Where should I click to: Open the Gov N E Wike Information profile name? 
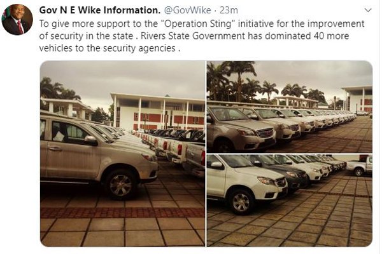tap(100, 10)
